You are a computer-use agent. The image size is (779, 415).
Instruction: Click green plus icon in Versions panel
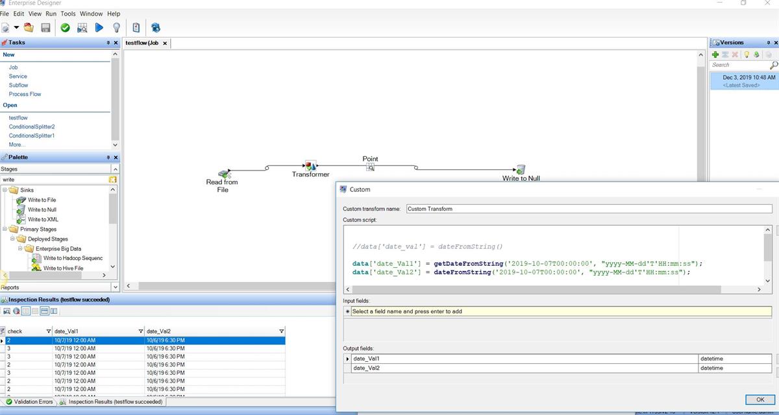click(715, 54)
